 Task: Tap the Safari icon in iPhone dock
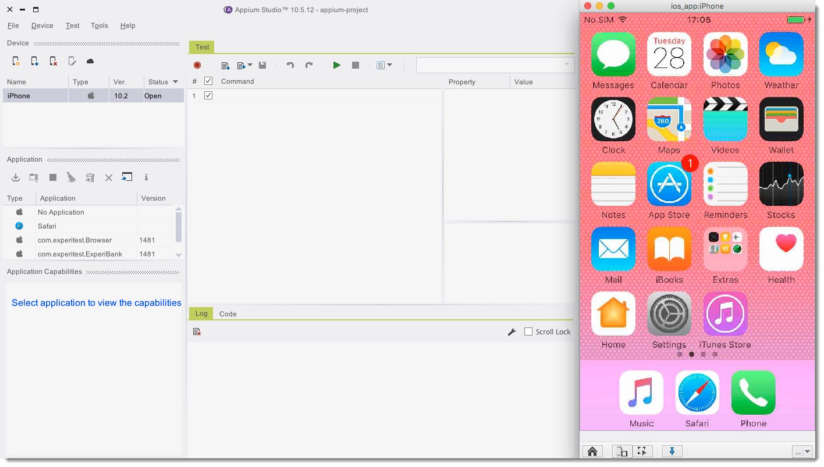coord(697,393)
